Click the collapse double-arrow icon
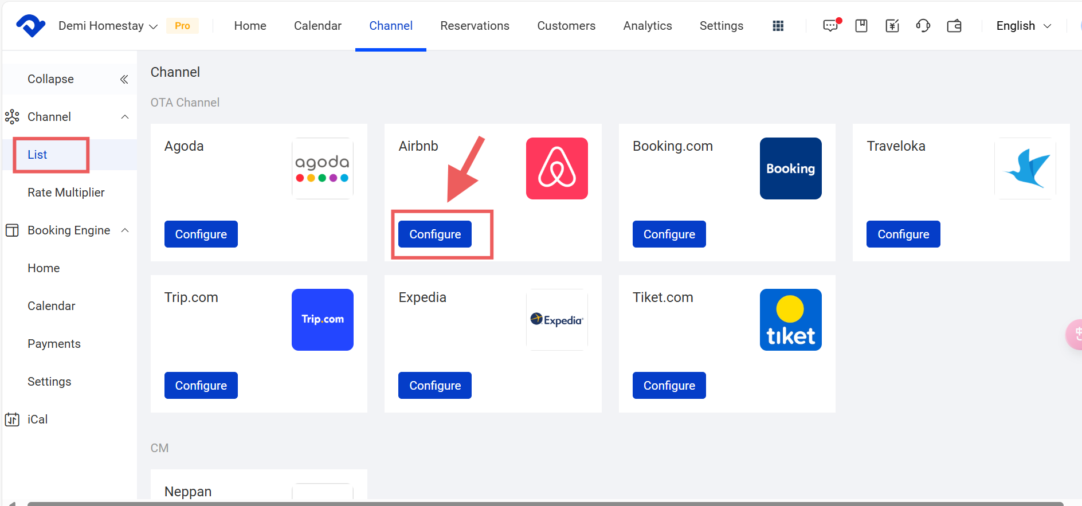 point(124,79)
